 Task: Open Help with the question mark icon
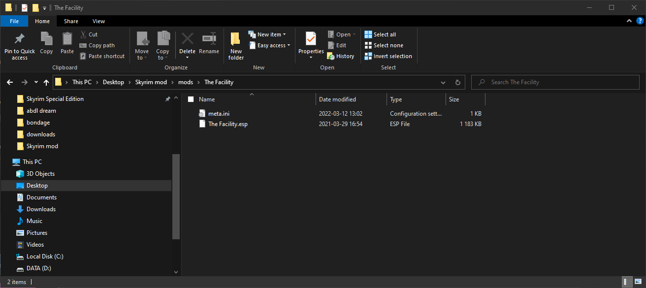point(640,21)
